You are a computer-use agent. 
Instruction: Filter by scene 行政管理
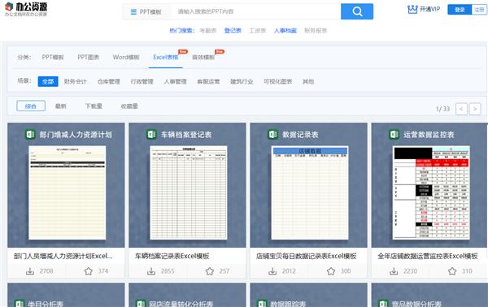(x=142, y=81)
